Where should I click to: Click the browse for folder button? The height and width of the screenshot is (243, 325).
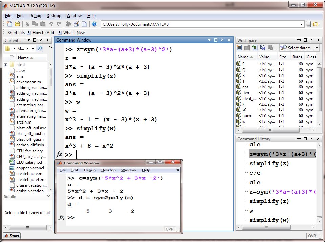tap(308, 24)
